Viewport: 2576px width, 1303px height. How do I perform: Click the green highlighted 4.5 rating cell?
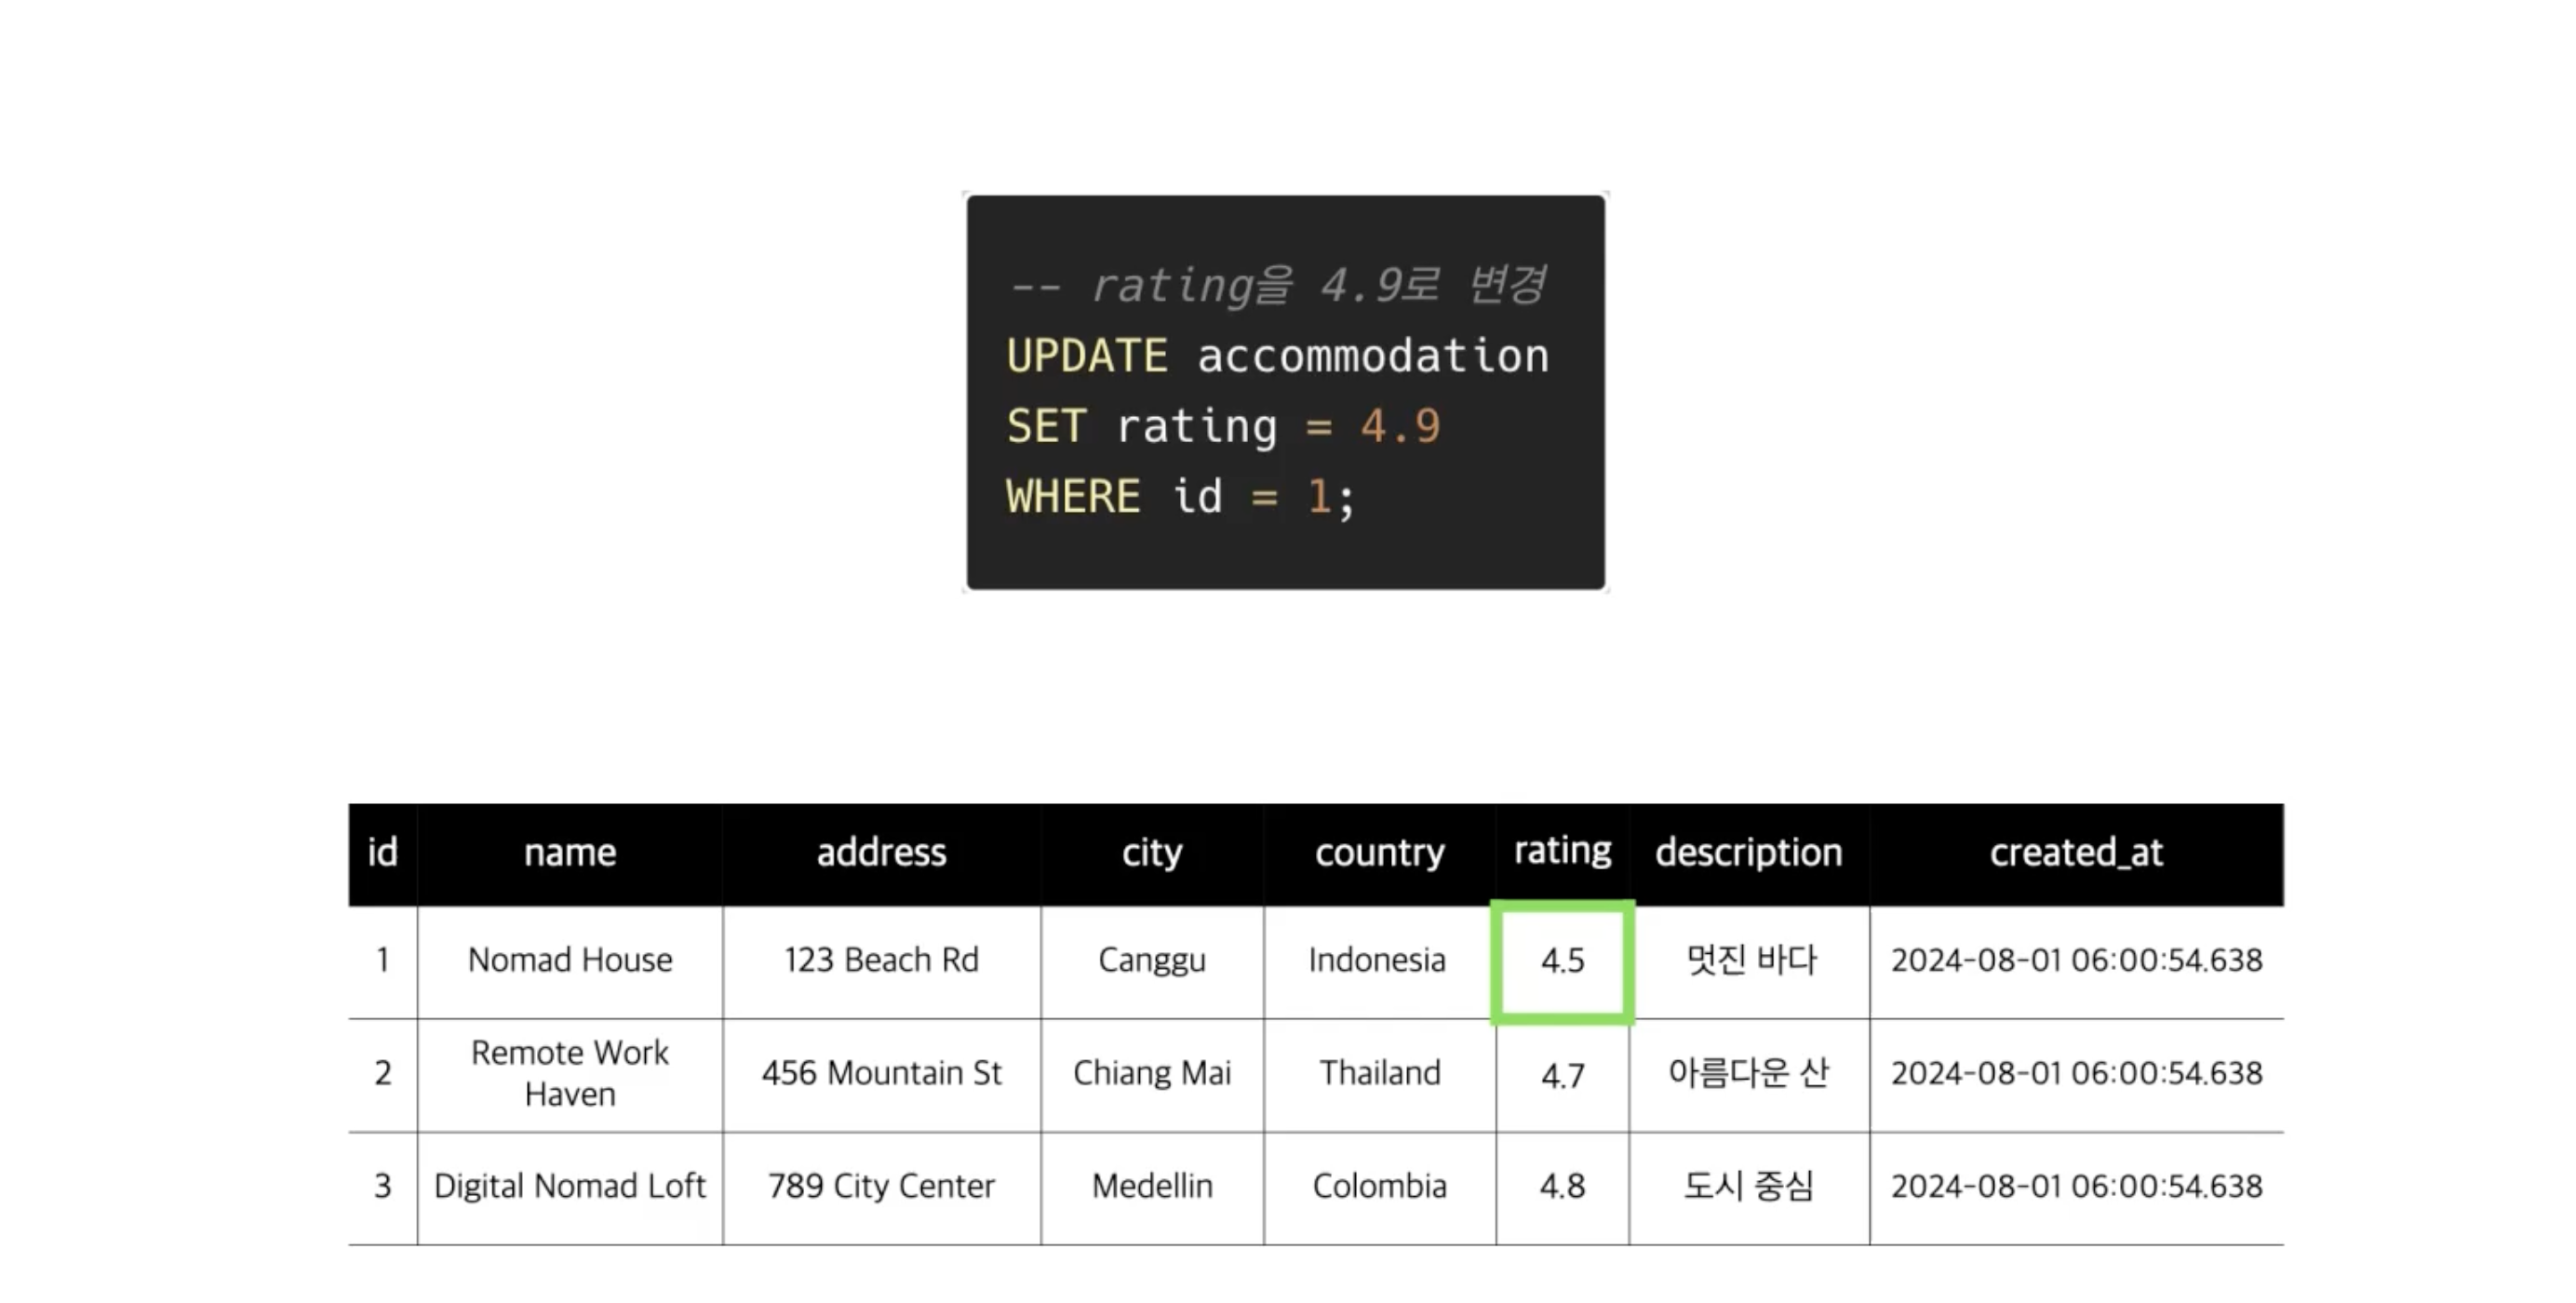1562,962
